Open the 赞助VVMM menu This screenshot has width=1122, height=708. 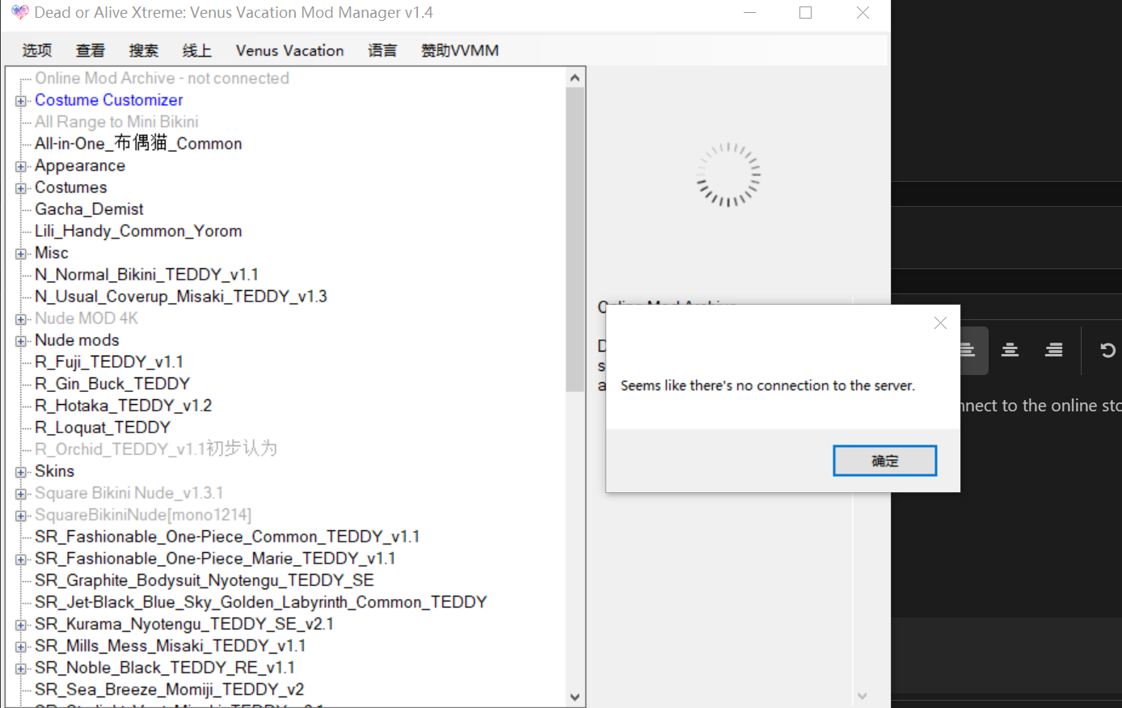pyautogui.click(x=460, y=50)
